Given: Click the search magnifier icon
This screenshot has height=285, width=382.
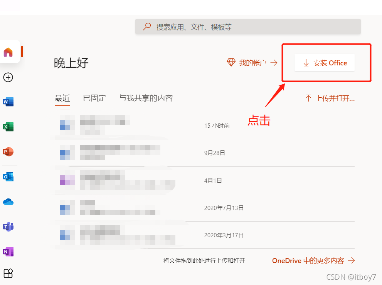Looking at the screenshot, I should (x=146, y=27).
